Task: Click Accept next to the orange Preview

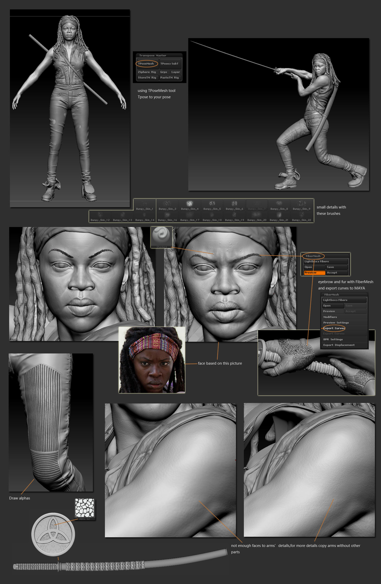Action: point(337,273)
